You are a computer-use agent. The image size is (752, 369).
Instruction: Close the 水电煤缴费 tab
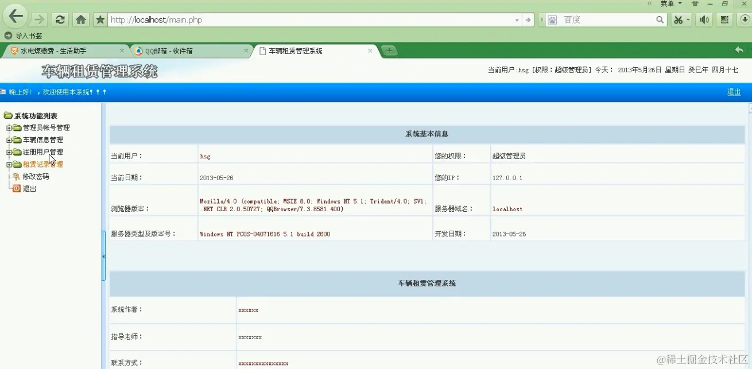coord(122,51)
